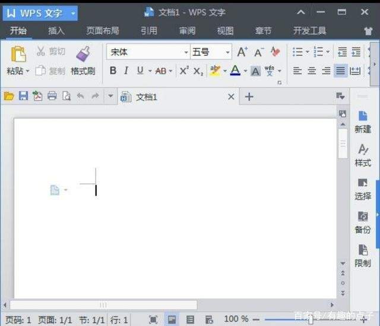Switch to full screen view in status bar
Image resolution: width=380 pixels, height=326 pixels.
click(153, 319)
